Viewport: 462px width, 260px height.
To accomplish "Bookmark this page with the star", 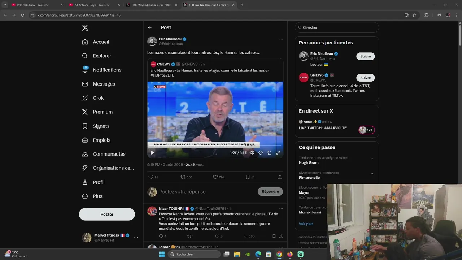I will (x=414, y=15).
